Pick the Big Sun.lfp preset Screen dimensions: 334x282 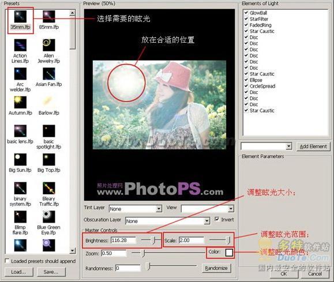(20, 163)
